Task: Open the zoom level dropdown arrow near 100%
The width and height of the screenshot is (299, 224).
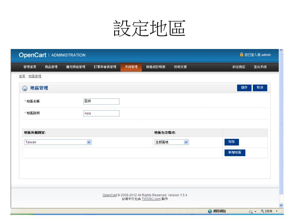Action: pyautogui.click(x=277, y=211)
